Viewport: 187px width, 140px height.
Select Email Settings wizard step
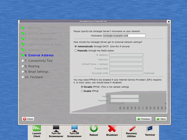[x=36, y=72]
